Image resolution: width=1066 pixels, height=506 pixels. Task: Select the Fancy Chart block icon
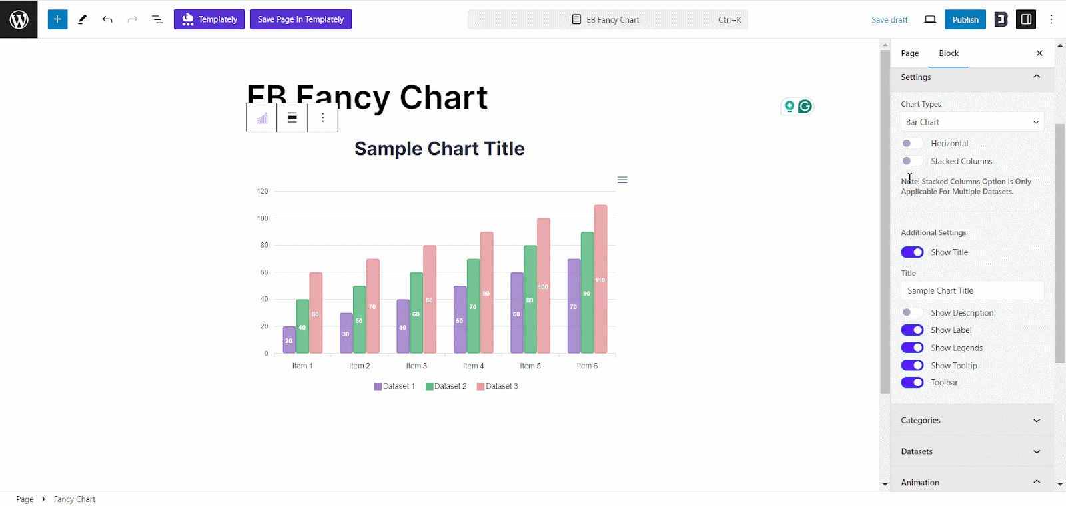point(261,117)
